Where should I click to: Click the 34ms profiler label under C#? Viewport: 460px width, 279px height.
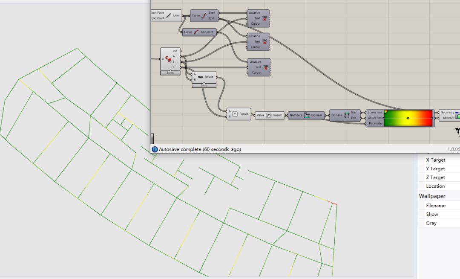click(170, 73)
